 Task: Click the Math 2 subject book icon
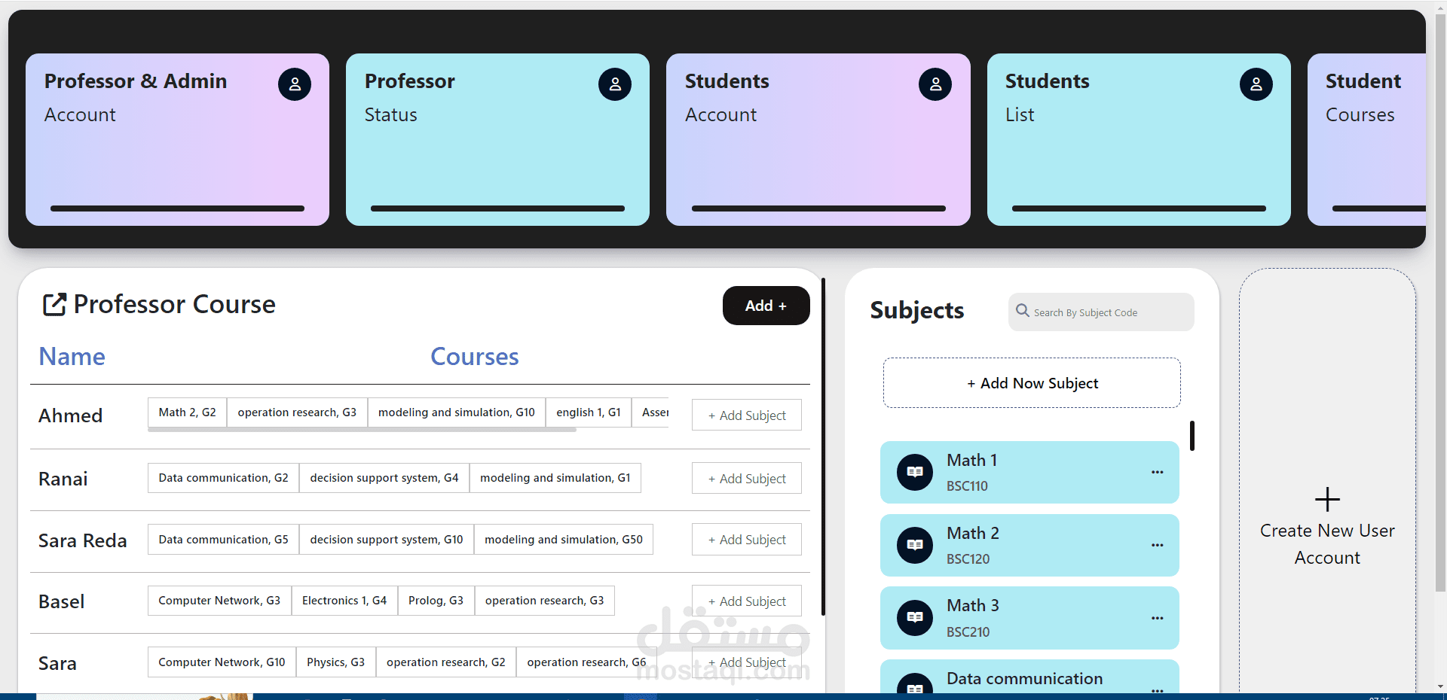pyautogui.click(x=915, y=546)
